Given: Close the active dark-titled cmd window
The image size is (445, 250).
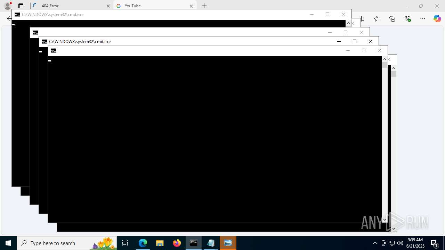Looking at the screenshot, I should click(x=371, y=42).
